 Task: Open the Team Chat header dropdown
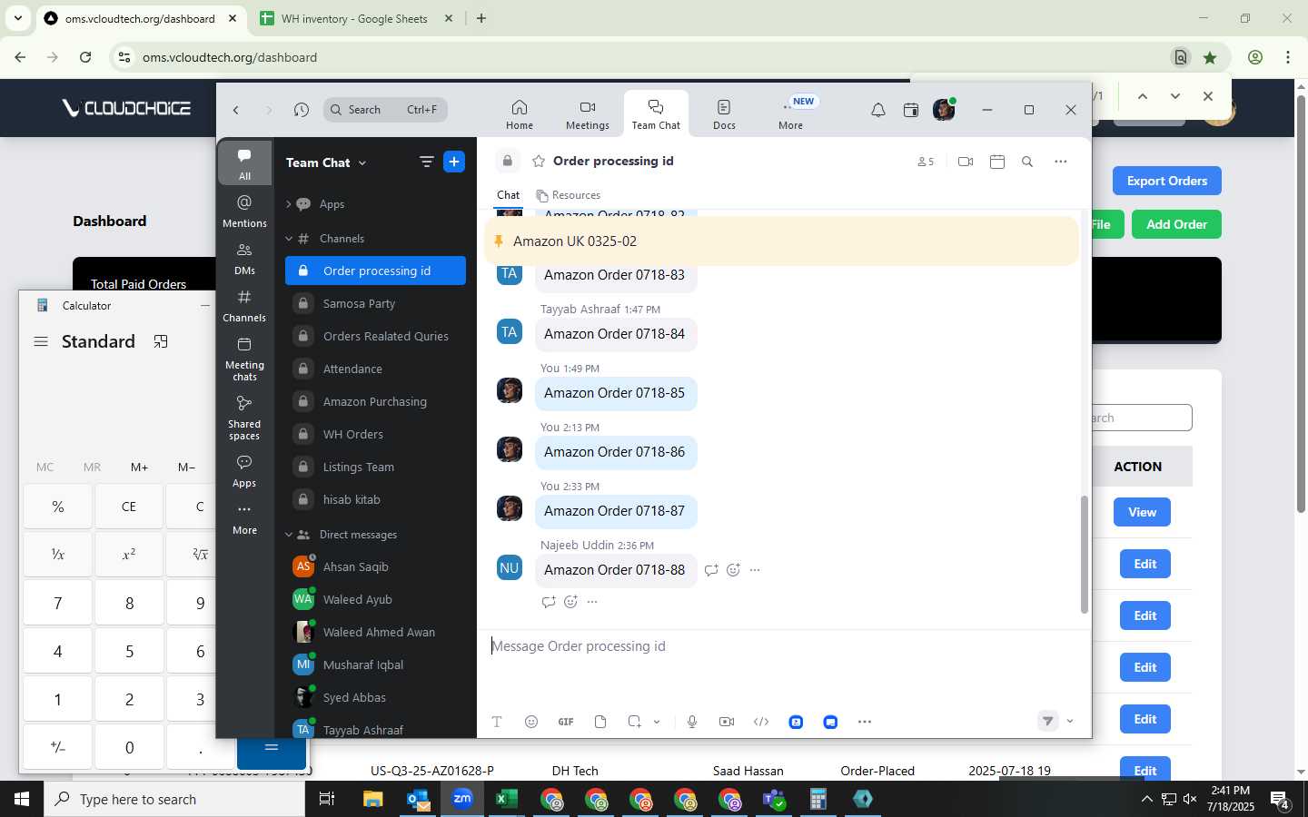point(326,162)
